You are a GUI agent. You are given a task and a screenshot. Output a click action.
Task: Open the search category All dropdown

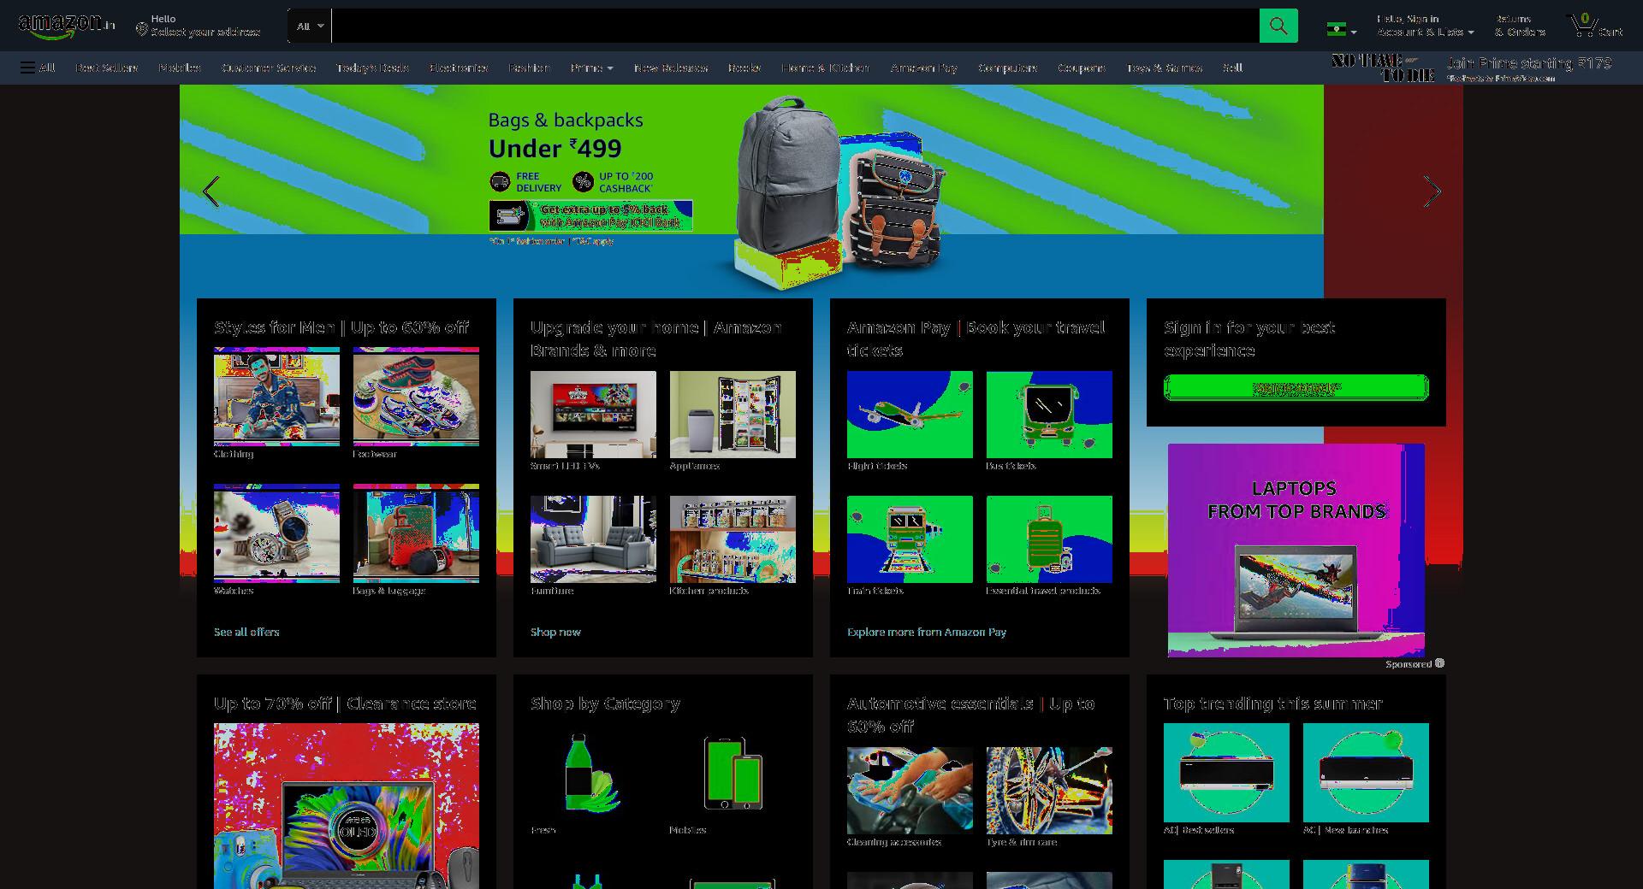point(310,26)
